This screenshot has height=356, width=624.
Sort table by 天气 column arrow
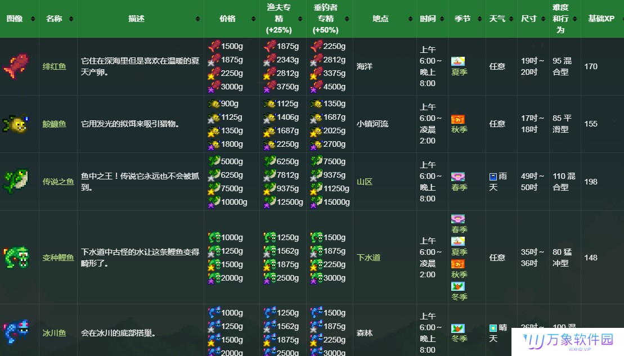[x=511, y=19]
